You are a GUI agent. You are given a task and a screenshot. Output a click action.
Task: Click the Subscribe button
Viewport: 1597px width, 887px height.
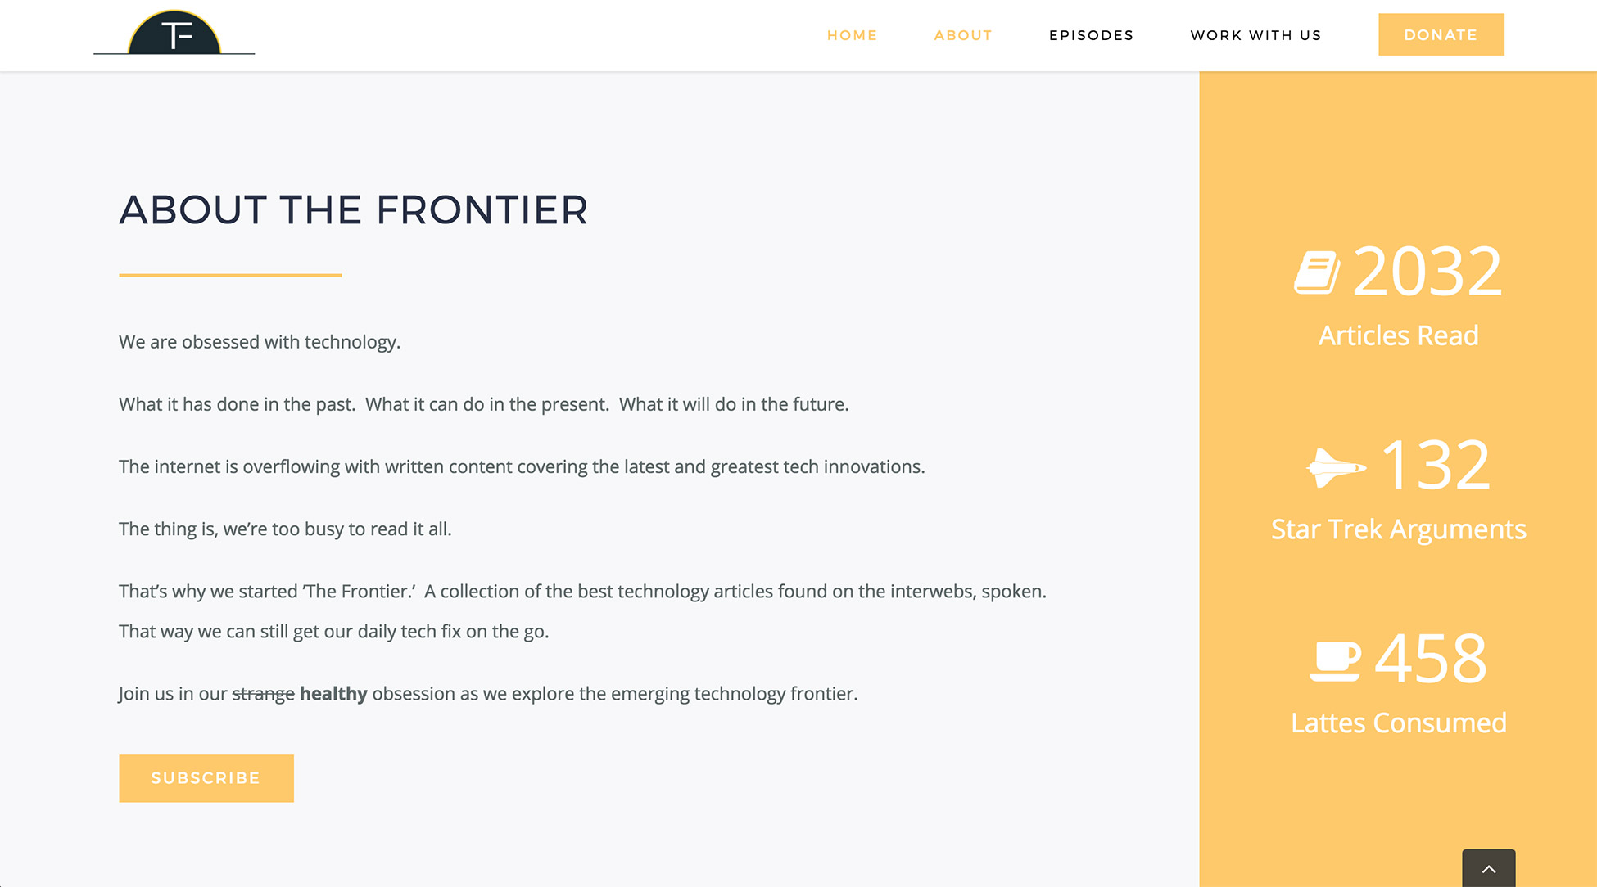(x=206, y=778)
